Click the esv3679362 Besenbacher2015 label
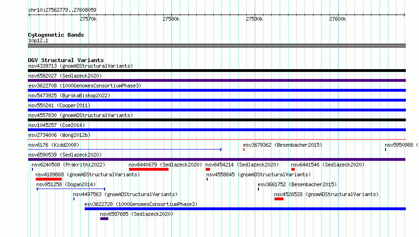The width and height of the screenshot is (419, 237). click(282, 145)
